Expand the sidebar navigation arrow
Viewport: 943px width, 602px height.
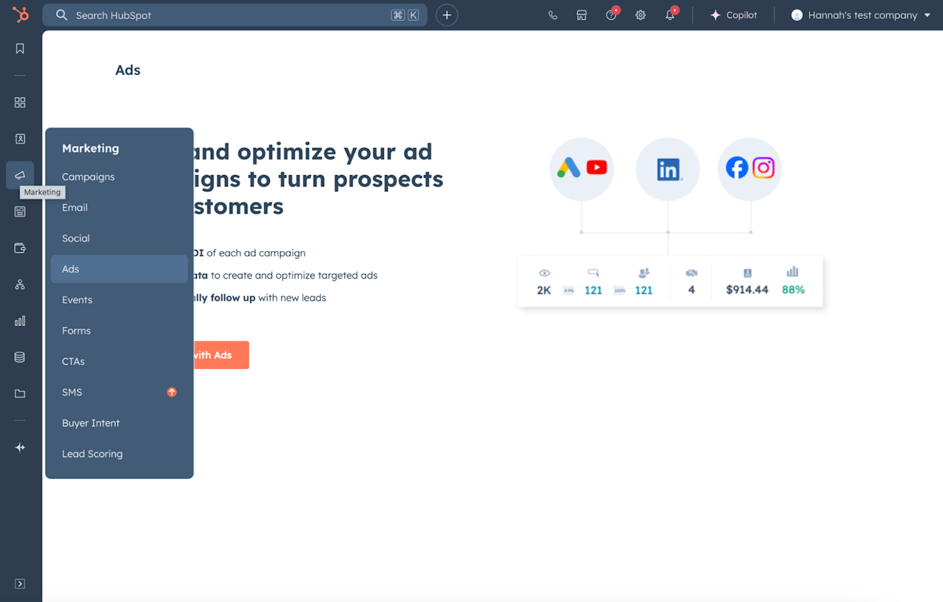[x=20, y=584]
